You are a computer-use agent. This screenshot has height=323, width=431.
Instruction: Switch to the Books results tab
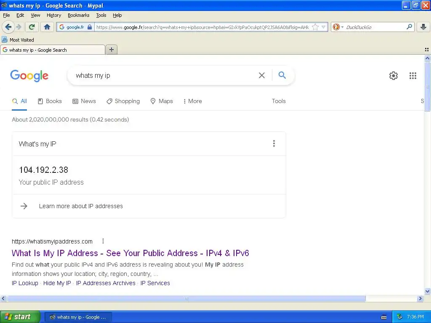tap(50, 101)
